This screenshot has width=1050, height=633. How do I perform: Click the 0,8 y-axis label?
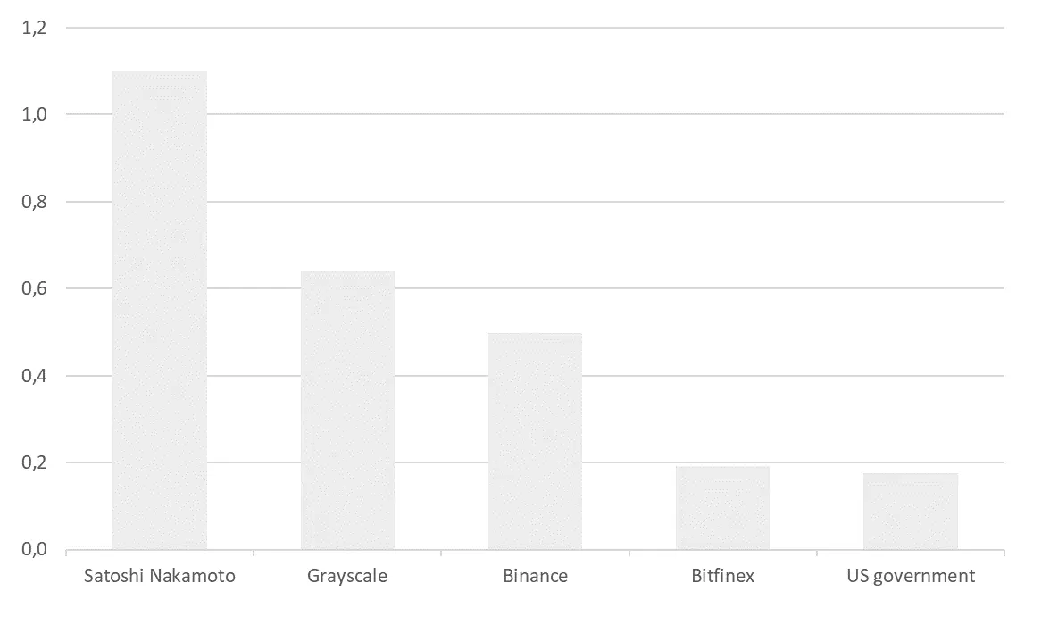[x=34, y=202]
